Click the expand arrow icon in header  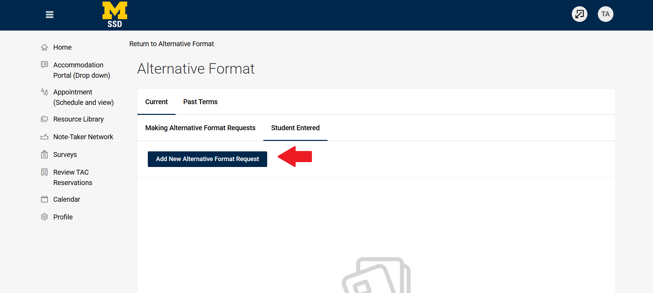(579, 14)
